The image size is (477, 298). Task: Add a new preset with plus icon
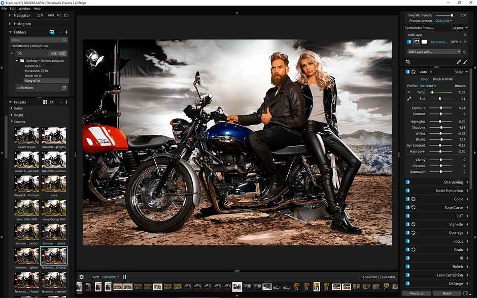(x=66, y=102)
